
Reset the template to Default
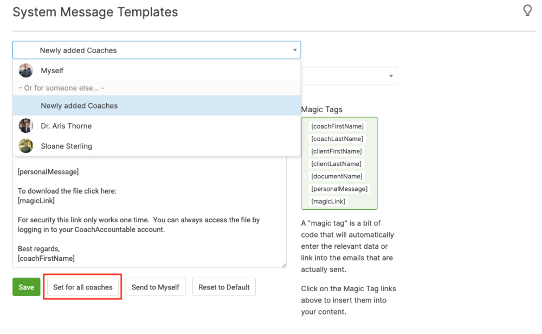click(x=224, y=287)
